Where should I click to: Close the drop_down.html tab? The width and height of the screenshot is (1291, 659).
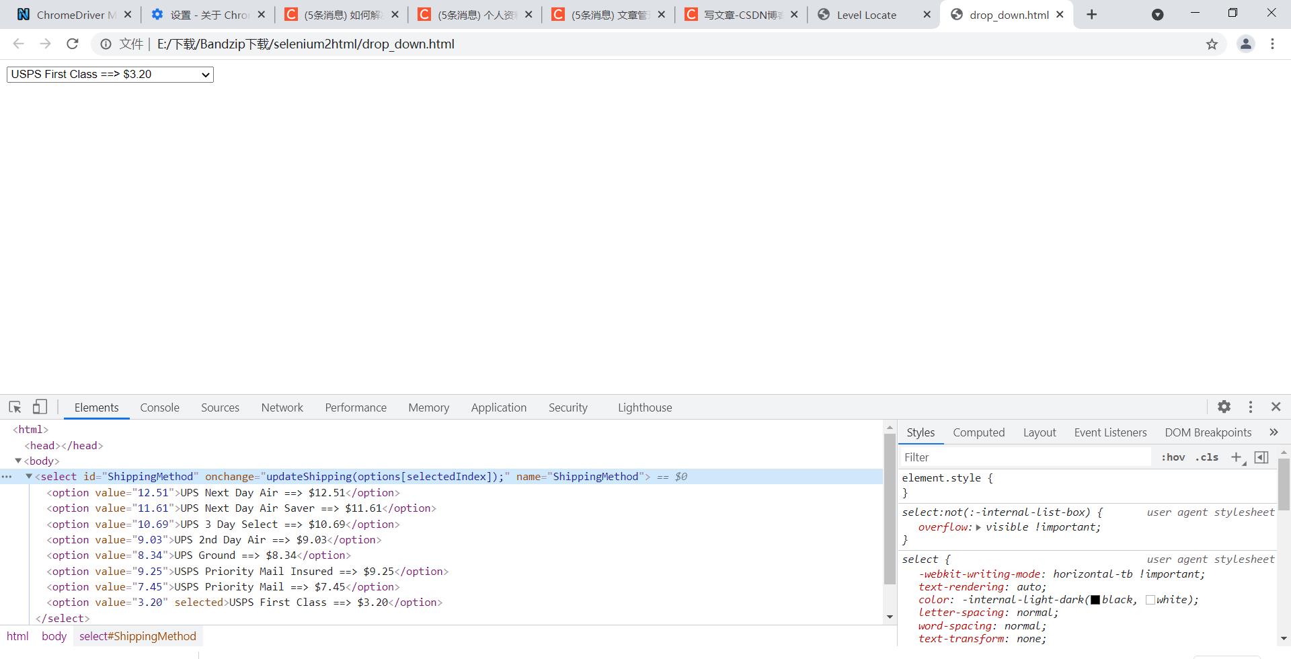1060,15
